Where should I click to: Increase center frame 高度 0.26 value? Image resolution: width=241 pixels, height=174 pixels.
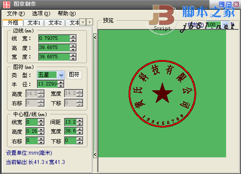[x=41, y=129]
